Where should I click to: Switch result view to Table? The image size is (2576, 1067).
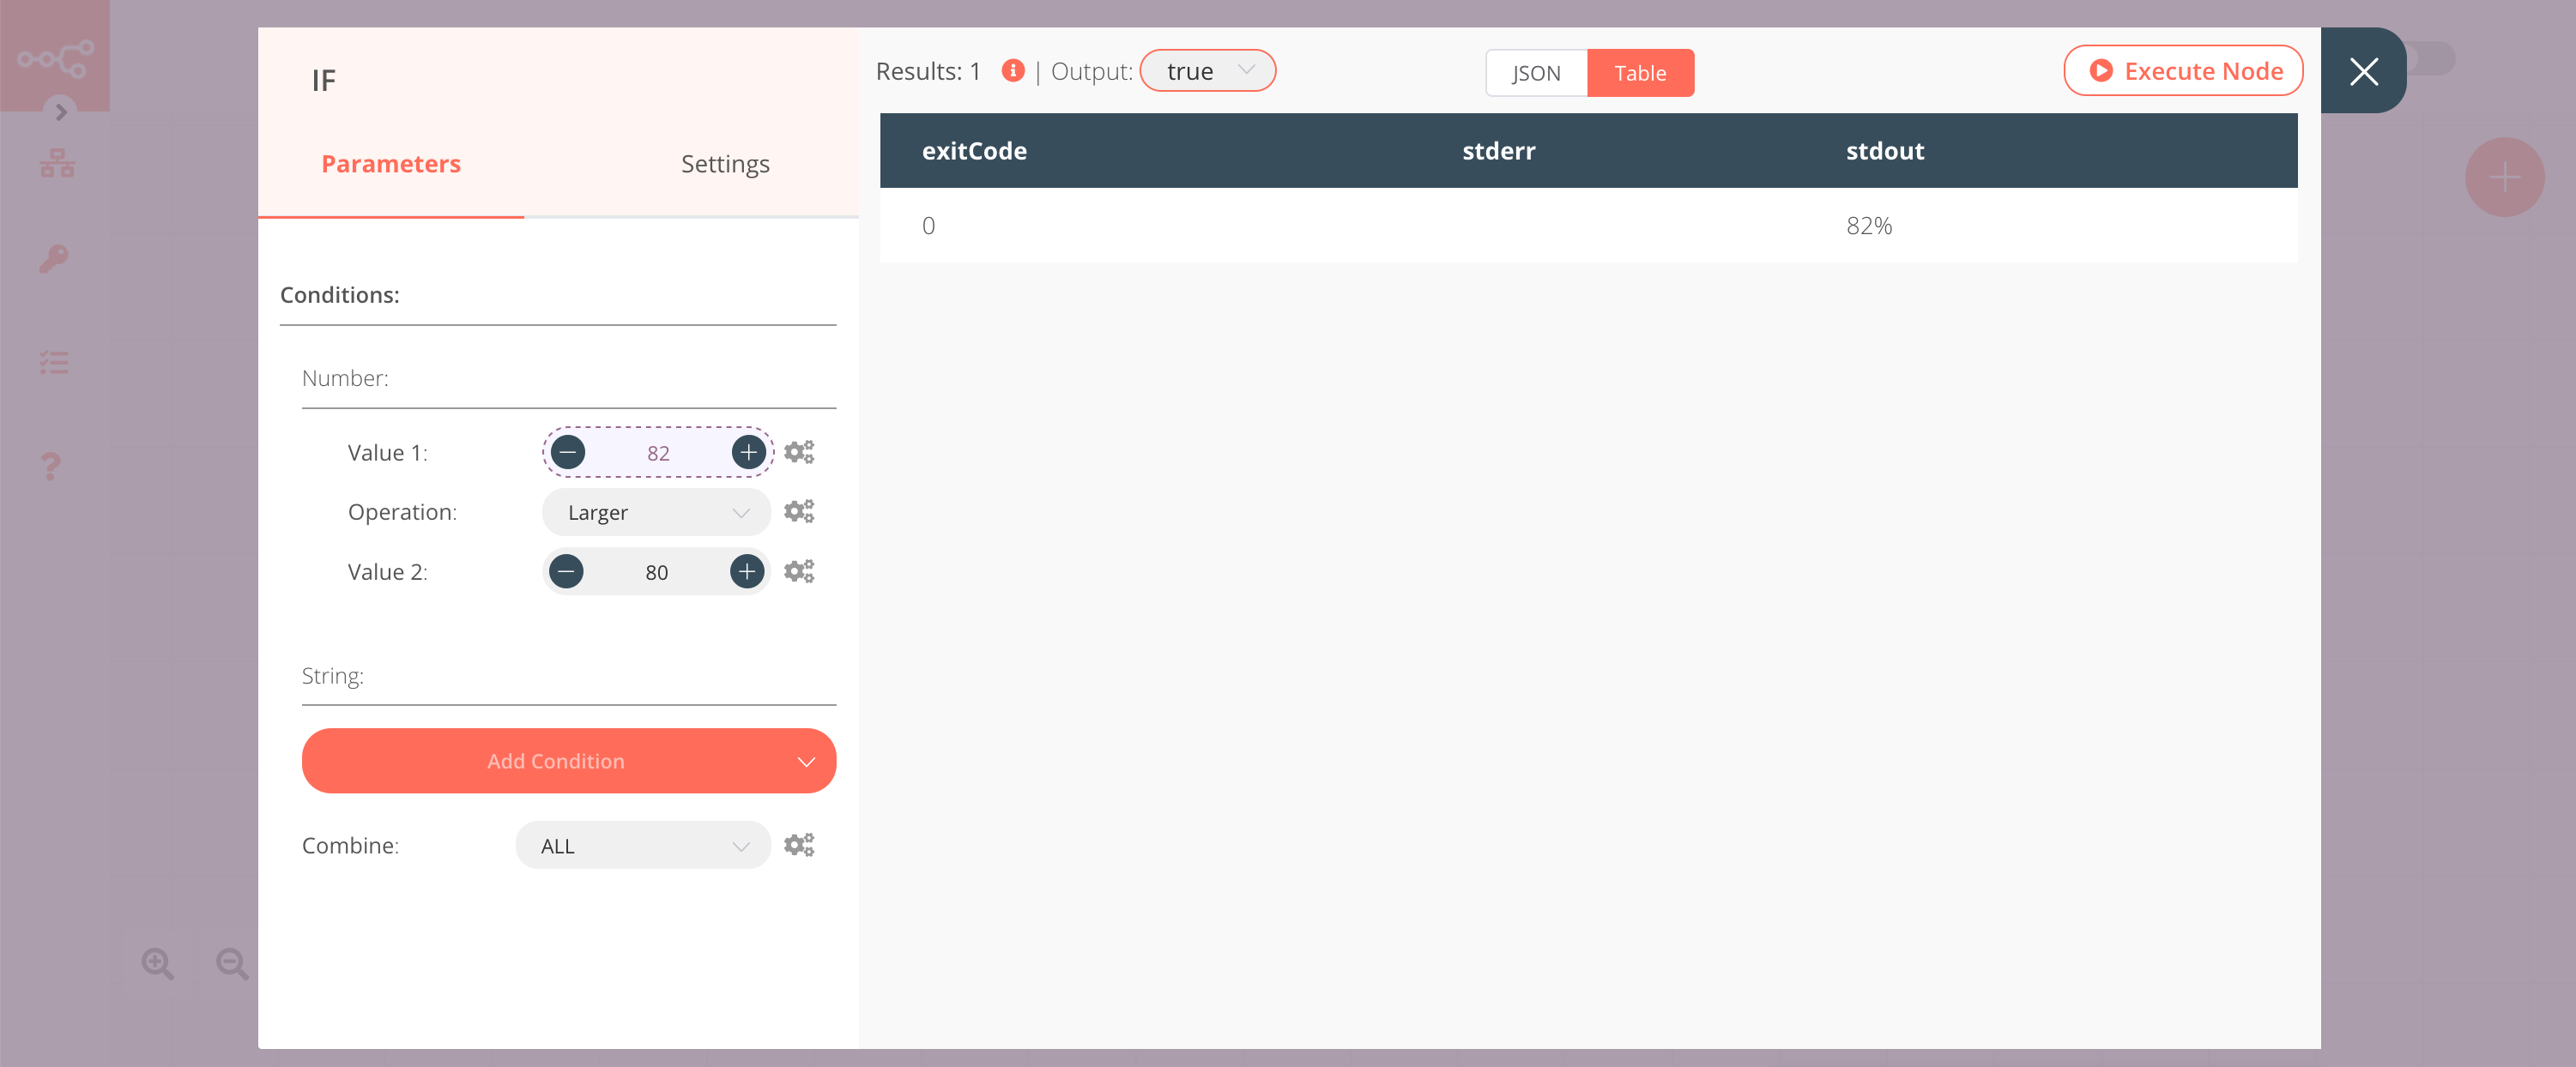click(x=1639, y=73)
